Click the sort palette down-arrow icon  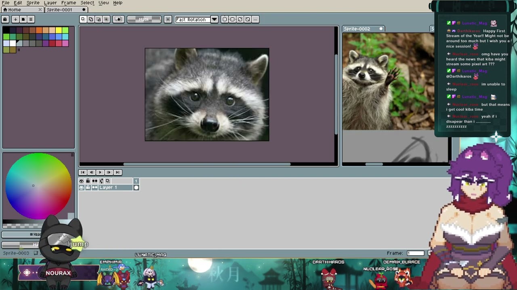point(15,19)
